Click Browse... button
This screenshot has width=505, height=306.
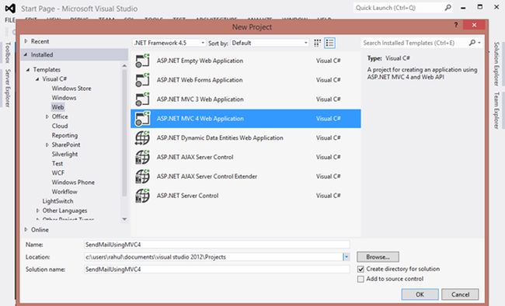point(378,257)
